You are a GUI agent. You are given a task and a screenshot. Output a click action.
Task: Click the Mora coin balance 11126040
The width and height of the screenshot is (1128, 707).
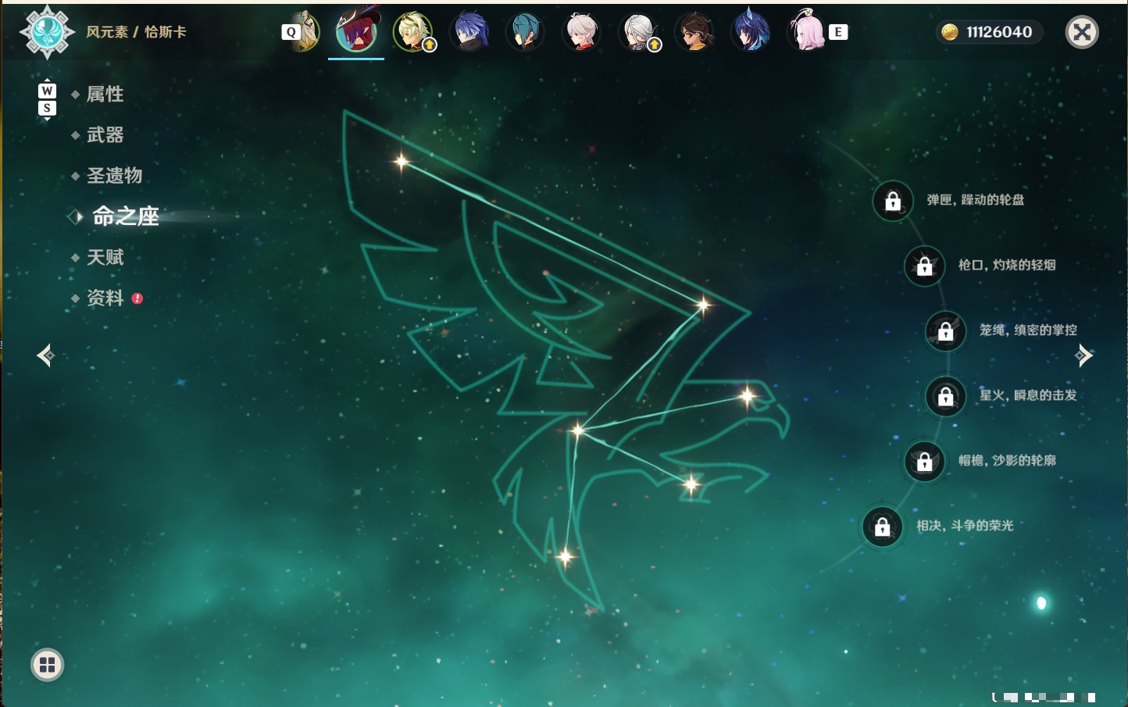click(x=988, y=32)
